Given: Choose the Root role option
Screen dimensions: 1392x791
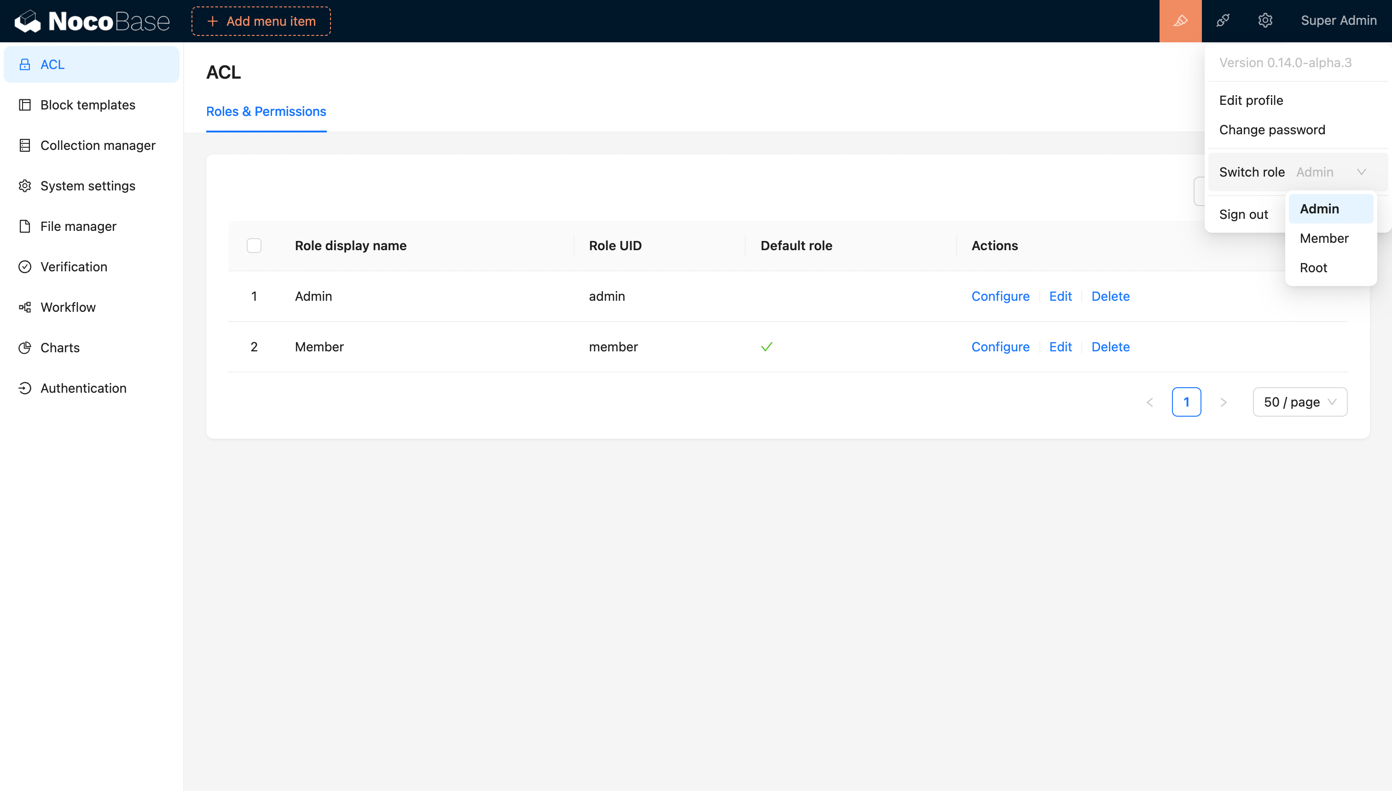Looking at the screenshot, I should coord(1313,268).
